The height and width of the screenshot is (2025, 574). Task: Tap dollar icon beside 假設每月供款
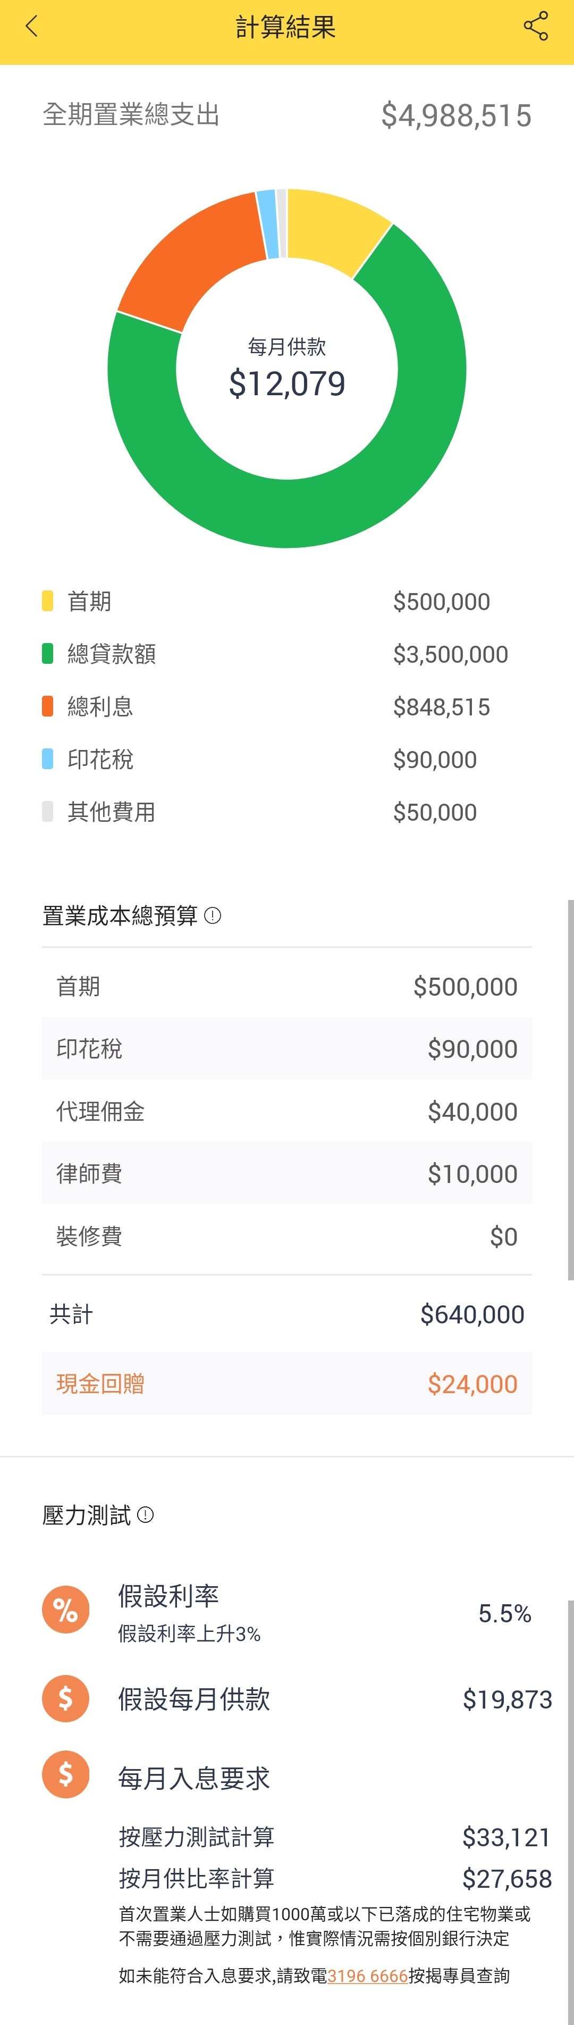[65, 1698]
